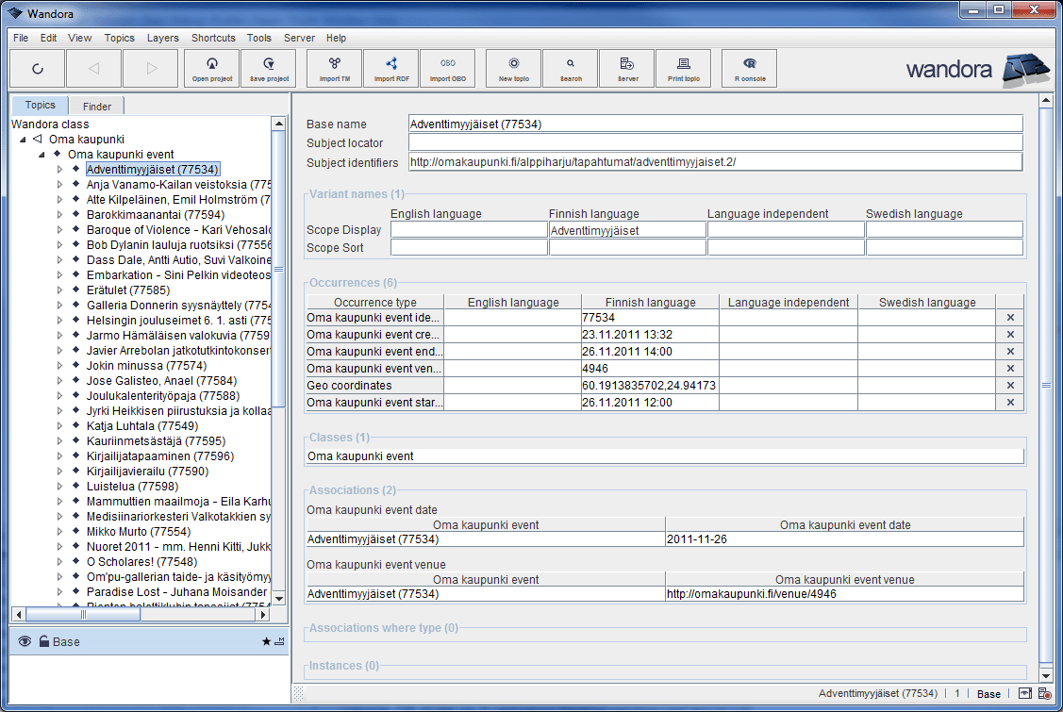Image resolution: width=1063 pixels, height=712 pixels.
Task: Open the Layers menu
Action: point(162,38)
